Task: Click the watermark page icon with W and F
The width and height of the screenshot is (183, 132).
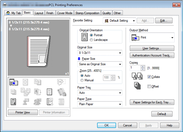Action: (49, 92)
